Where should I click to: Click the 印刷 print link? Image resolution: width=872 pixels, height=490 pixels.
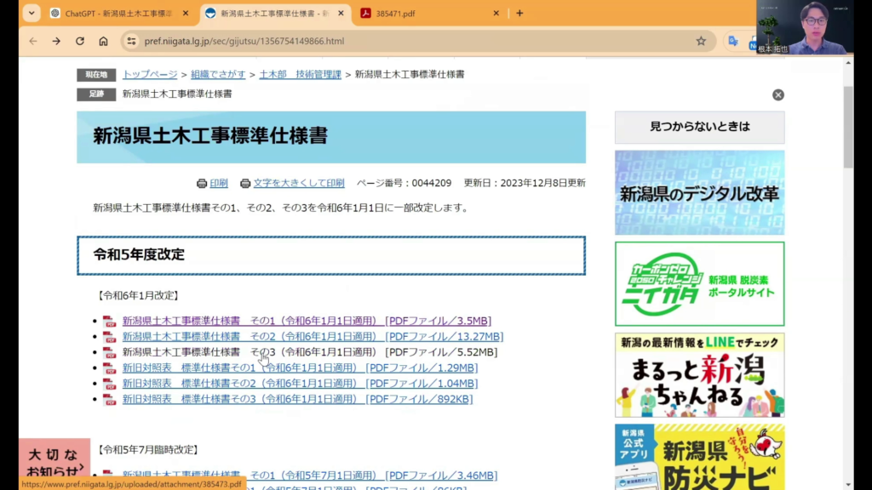(219, 183)
